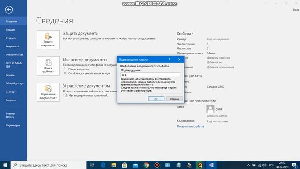Click Показать все свойства link
Viewport: 300px width, 169px height.
190,126
